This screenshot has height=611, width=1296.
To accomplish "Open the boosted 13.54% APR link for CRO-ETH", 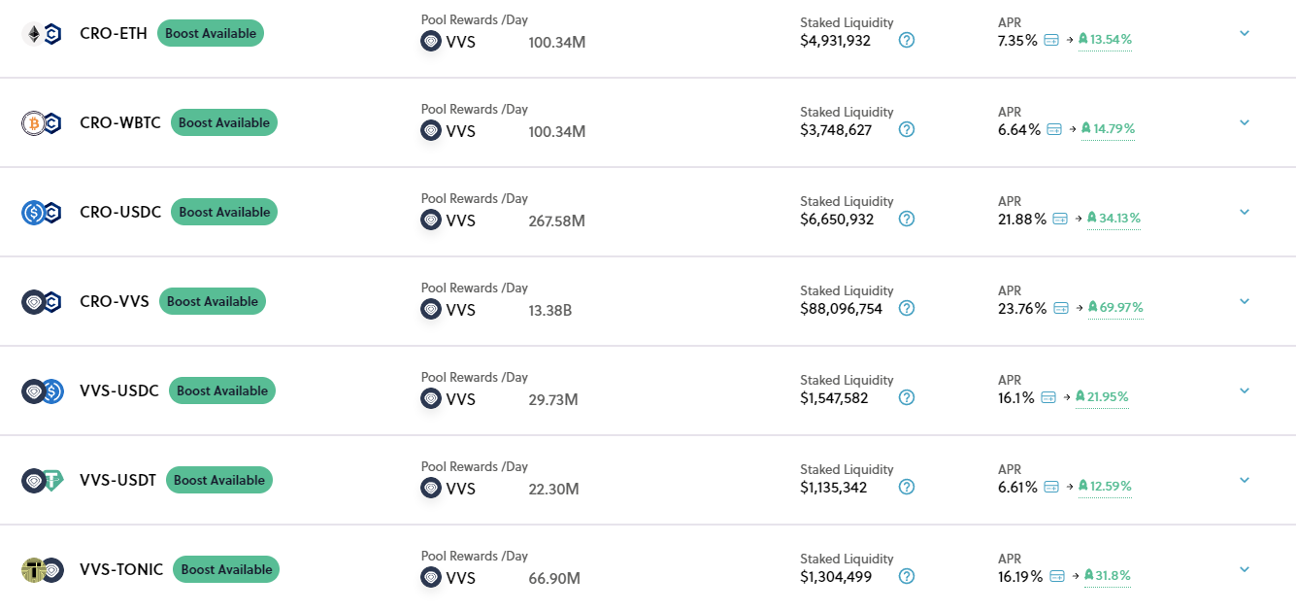I will [x=1105, y=40].
